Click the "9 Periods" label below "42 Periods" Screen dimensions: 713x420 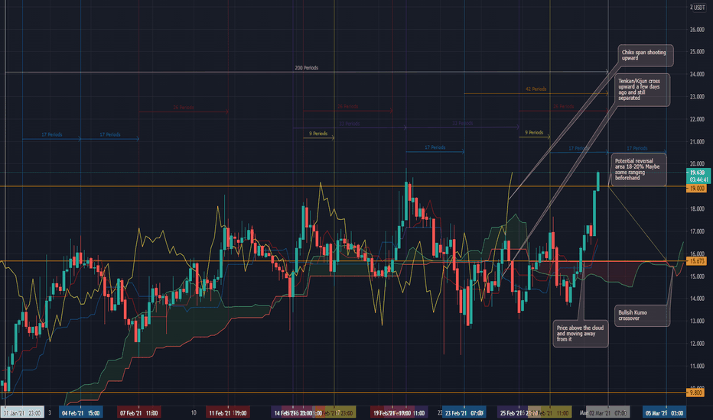tap(534, 133)
